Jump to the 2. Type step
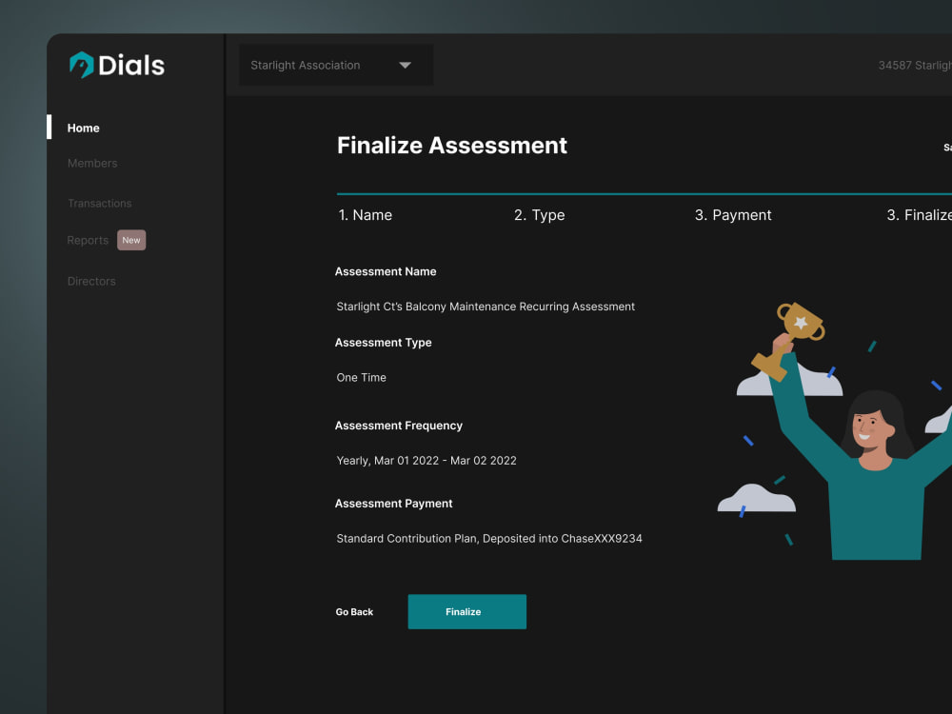The height and width of the screenshot is (714, 952). pos(539,215)
